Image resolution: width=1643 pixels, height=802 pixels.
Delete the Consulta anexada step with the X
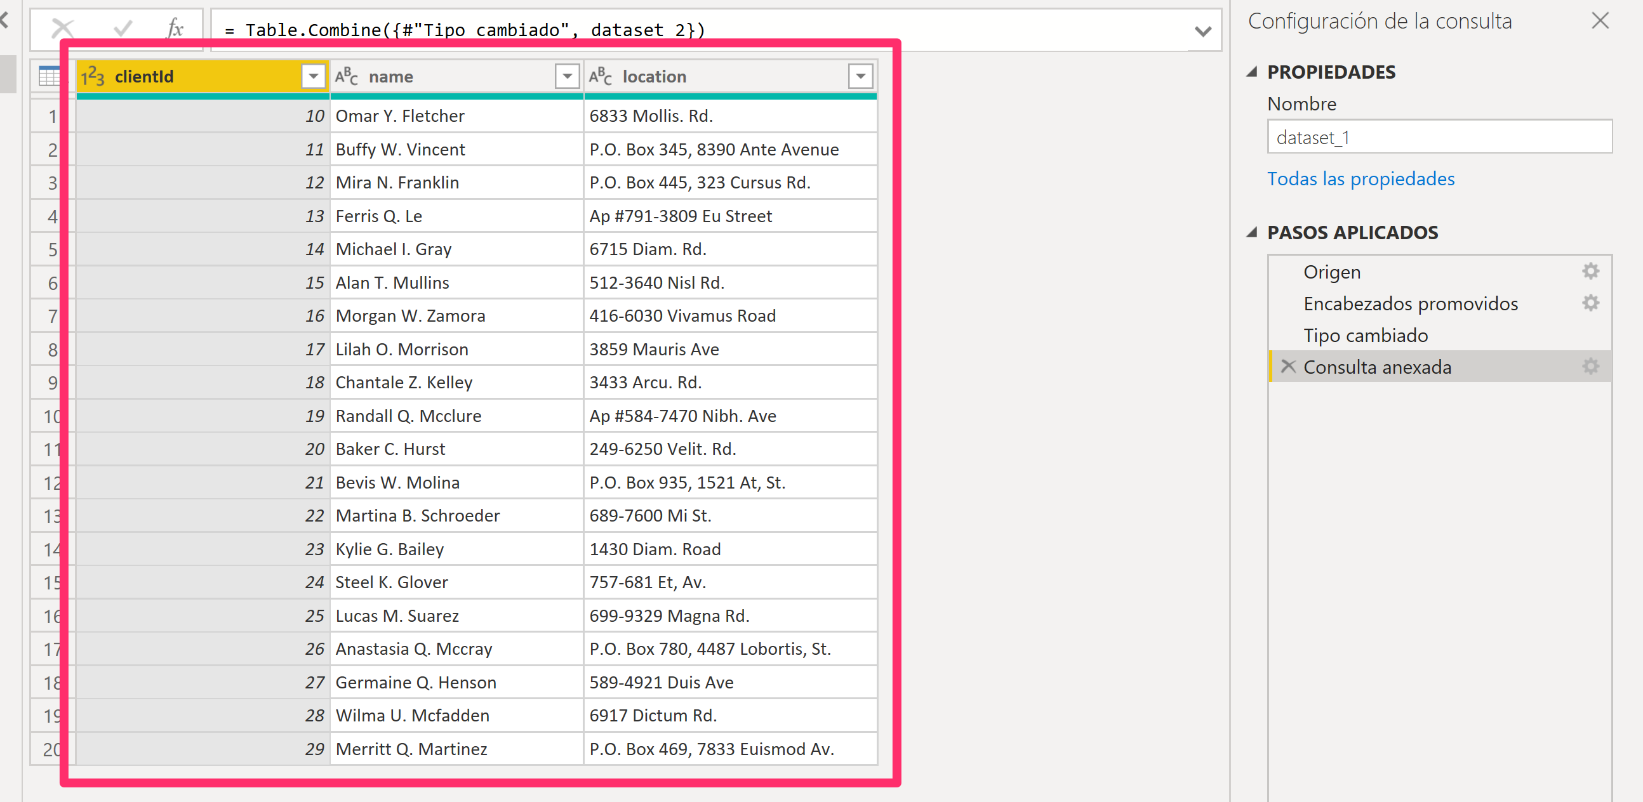click(x=1287, y=367)
